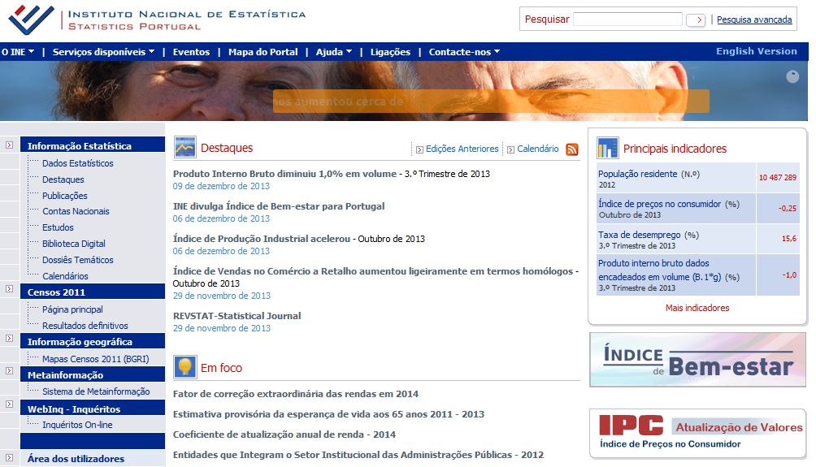816x467 pixels.
Task: Open Ligações in the navigation bar
Action: [x=390, y=52]
